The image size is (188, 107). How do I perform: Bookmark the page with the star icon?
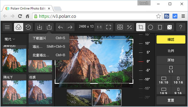pyautogui.click(x=158, y=16)
